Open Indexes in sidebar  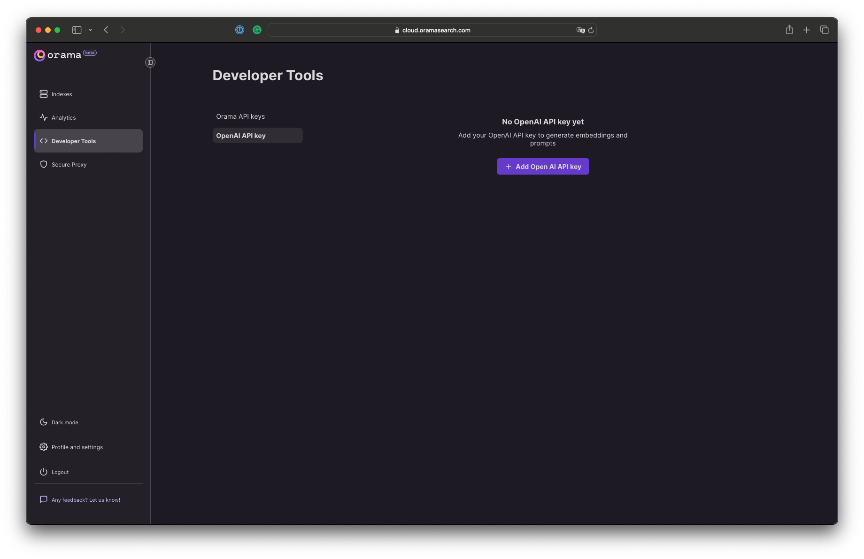(88, 94)
